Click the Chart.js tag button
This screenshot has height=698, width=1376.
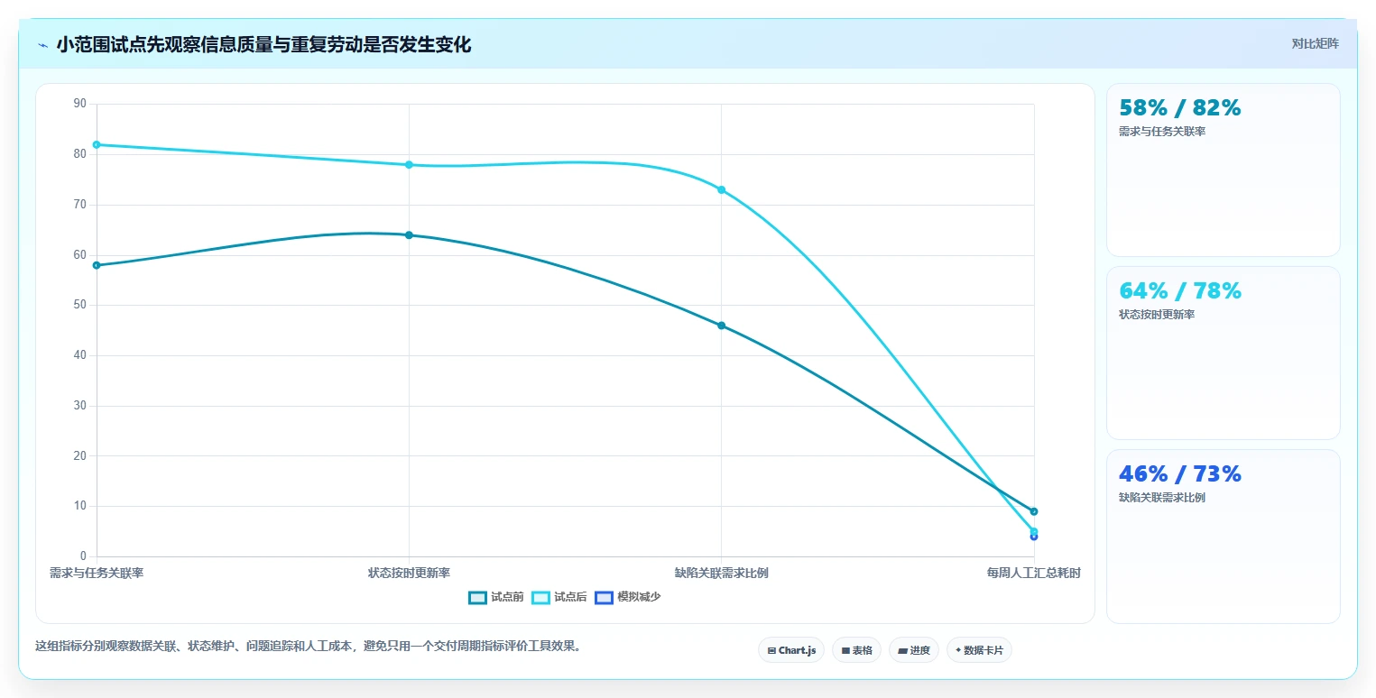coord(791,650)
